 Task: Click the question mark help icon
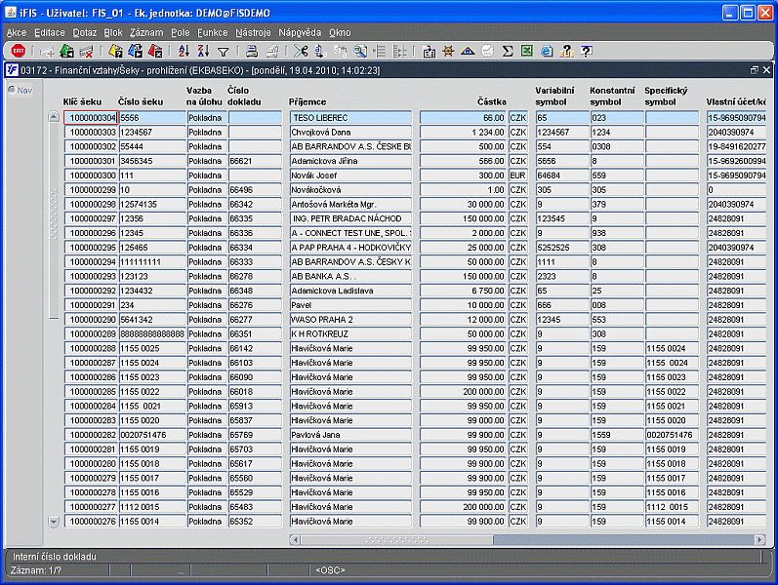click(587, 51)
